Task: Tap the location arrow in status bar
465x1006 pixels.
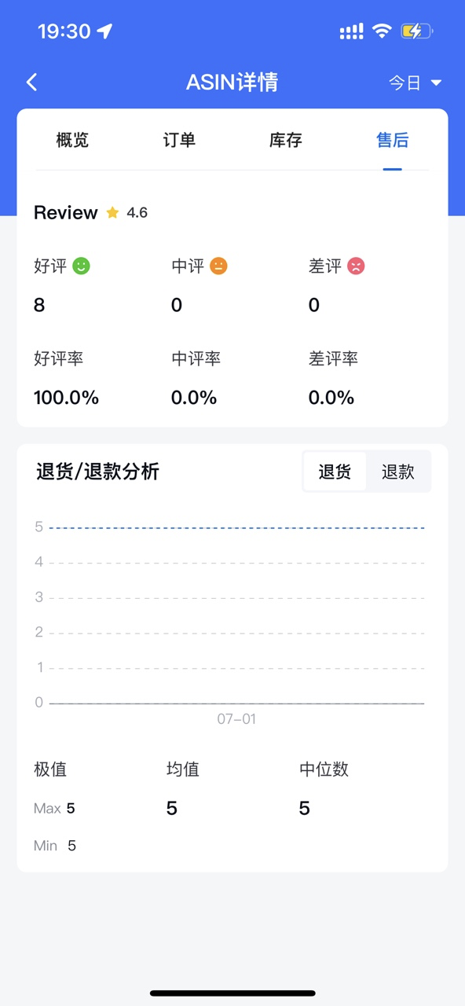Action: (x=104, y=31)
